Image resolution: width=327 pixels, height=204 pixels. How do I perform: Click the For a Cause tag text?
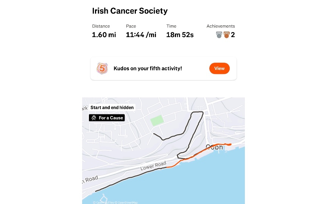click(x=111, y=118)
